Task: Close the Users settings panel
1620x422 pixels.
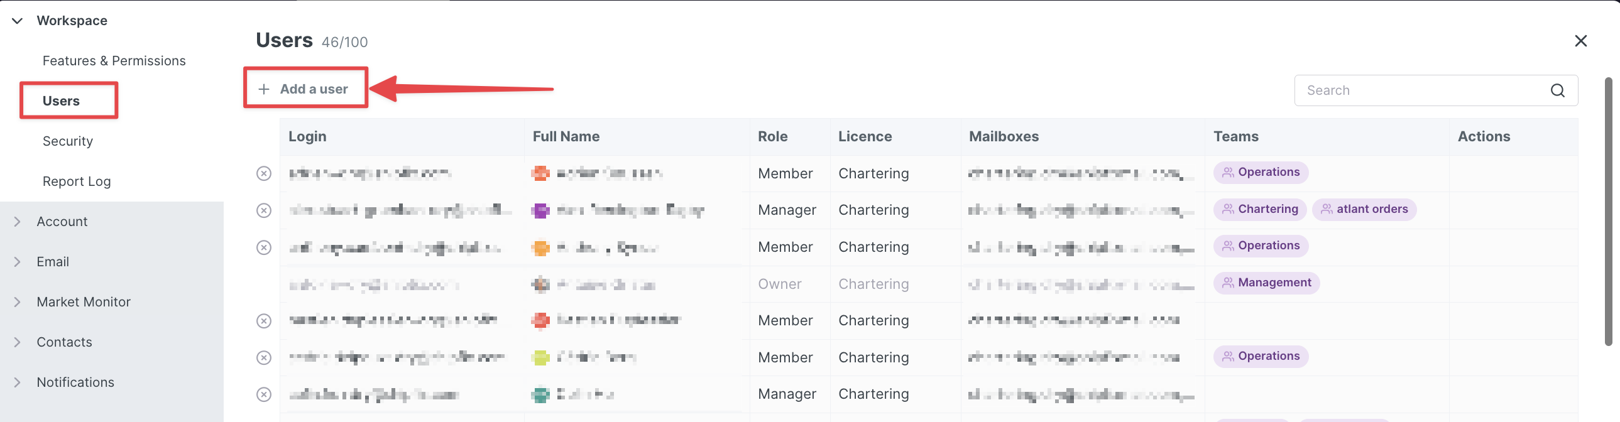Action: tap(1580, 41)
